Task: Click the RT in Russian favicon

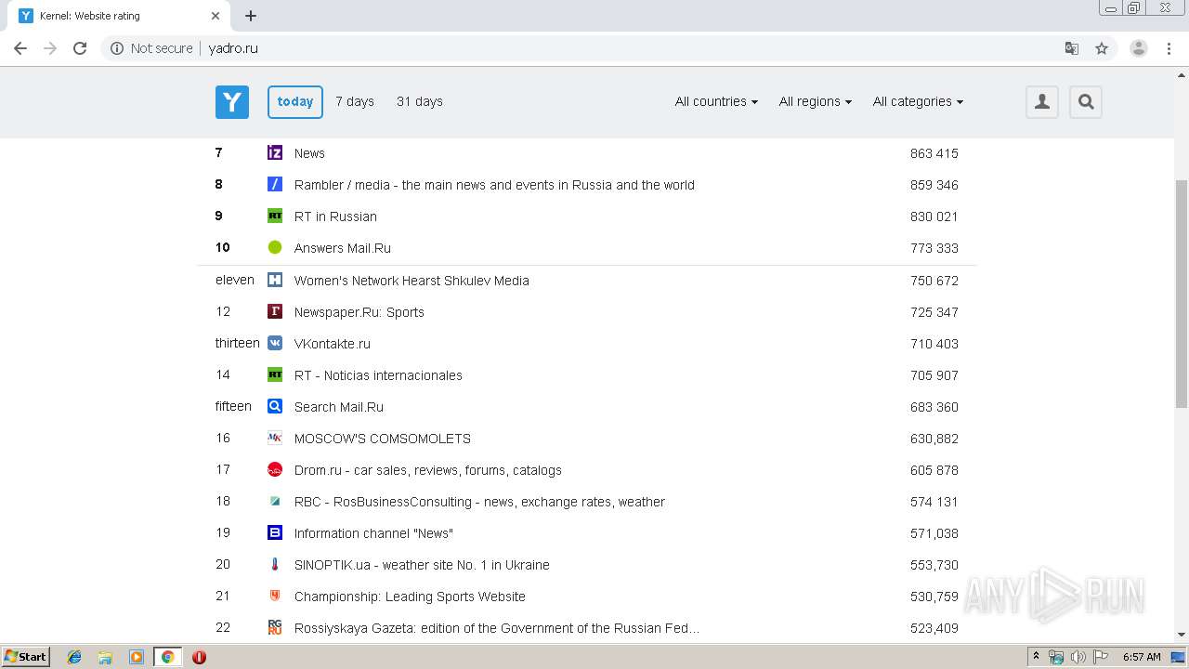Action: coord(275,216)
